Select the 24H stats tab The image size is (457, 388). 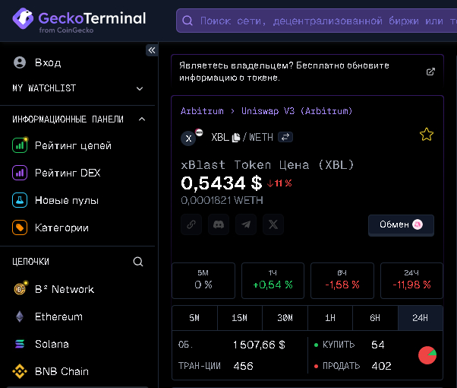tap(421, 318)
